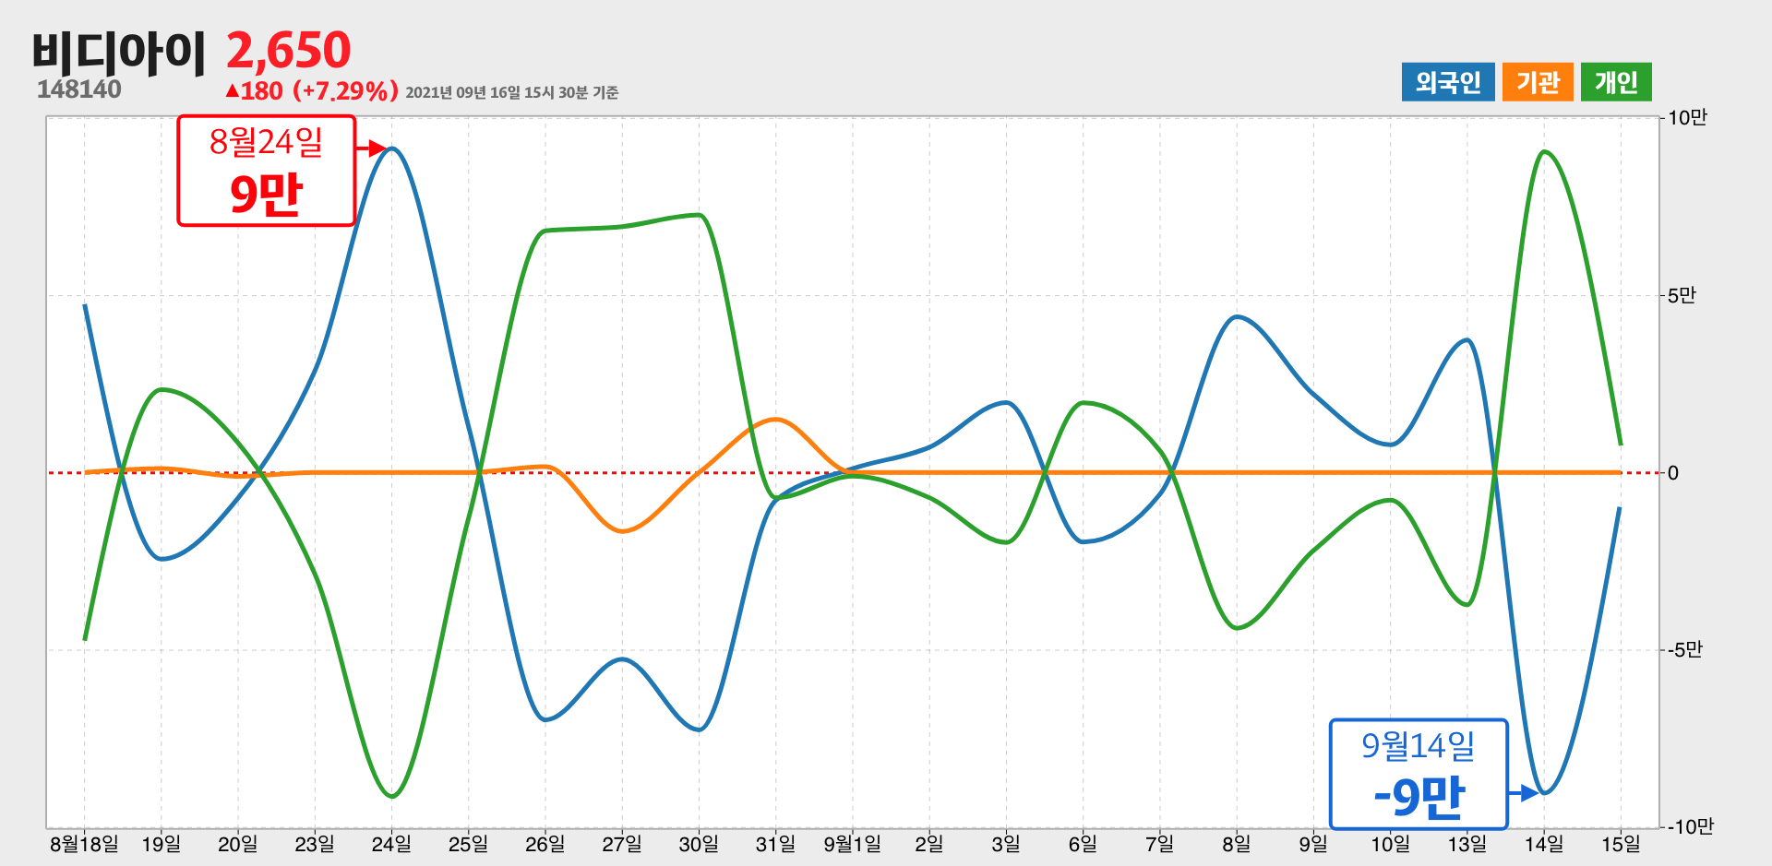Click the x-axis label 15일
The height and width of the screenshot is (866, 1772).
[x=1621, y=844]
